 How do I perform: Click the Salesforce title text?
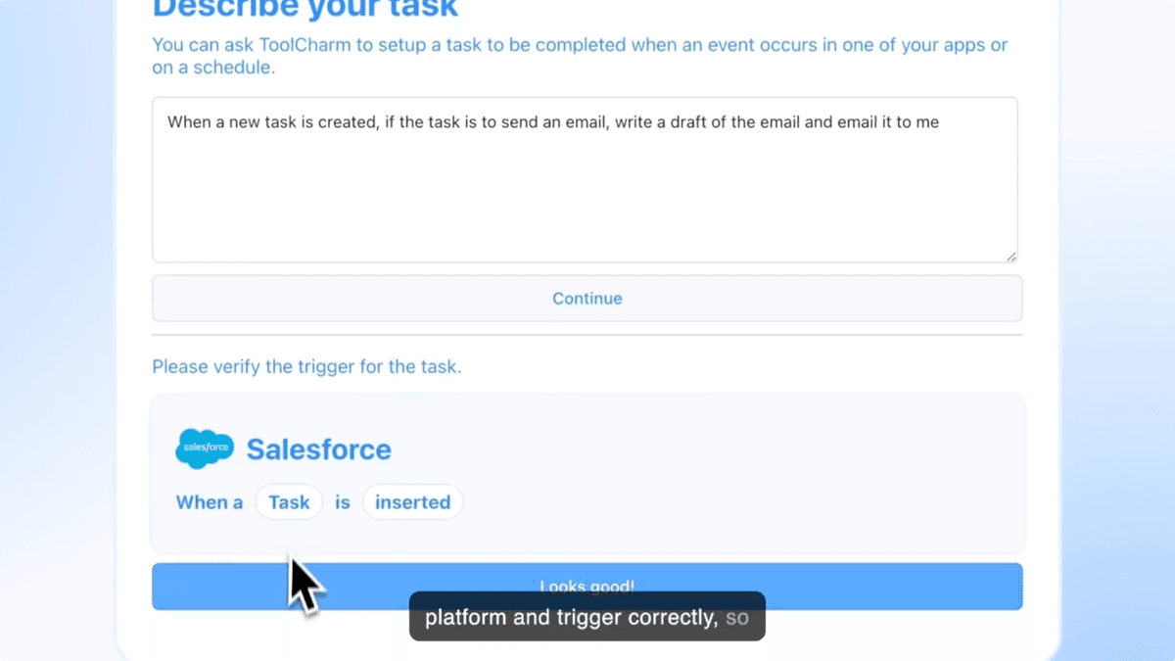[318, 449]
